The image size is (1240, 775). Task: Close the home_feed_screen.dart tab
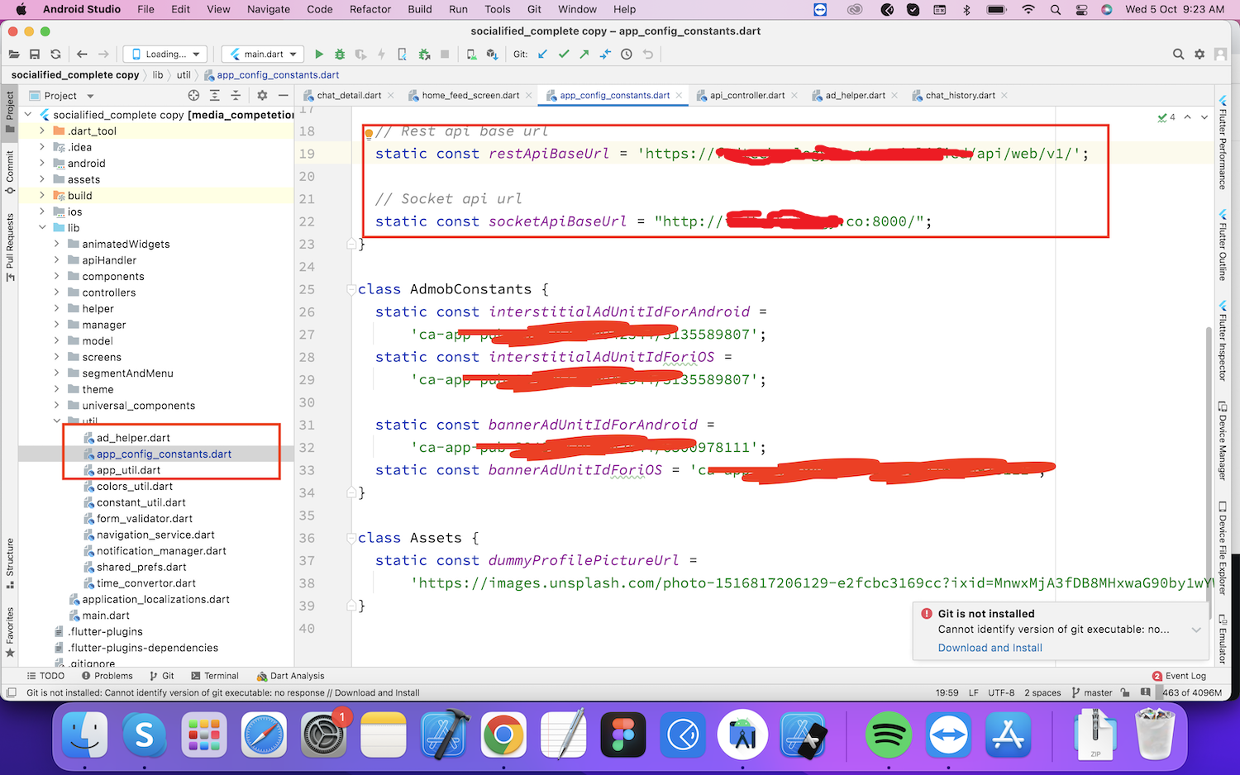(527, 96)
